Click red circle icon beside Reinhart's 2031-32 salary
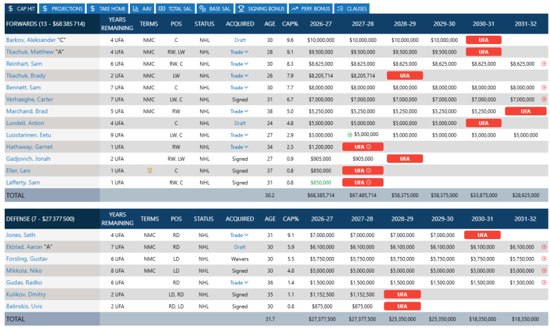 (544, 64)
